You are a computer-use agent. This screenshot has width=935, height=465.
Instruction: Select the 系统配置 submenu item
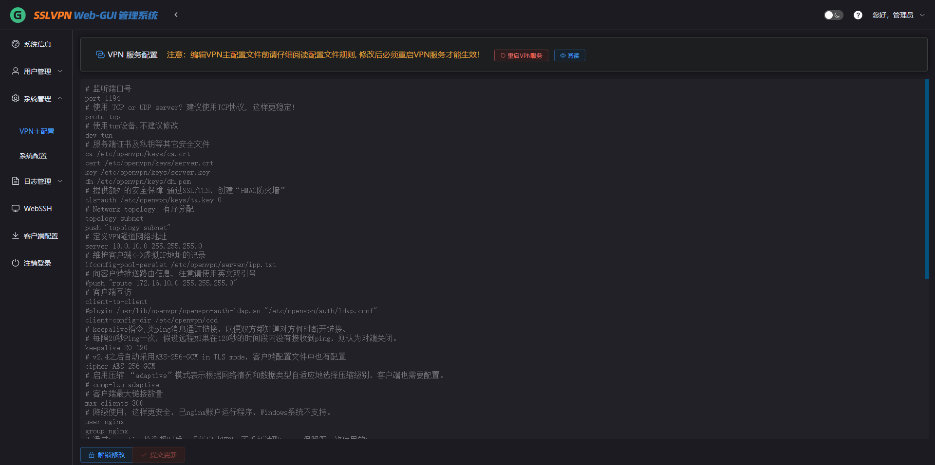(x=33, y=156)
